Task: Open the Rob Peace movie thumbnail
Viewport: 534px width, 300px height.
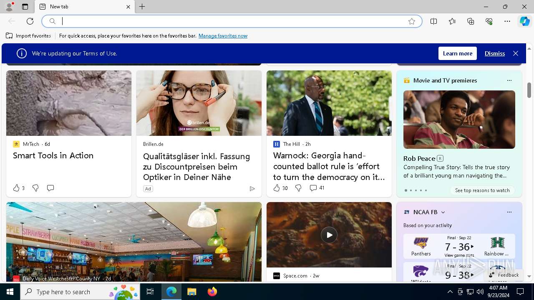Action: 459,120
